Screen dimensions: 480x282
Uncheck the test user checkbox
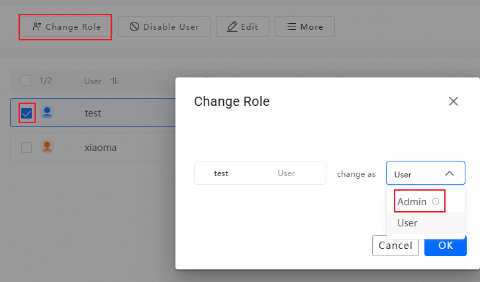coord(26,113)
